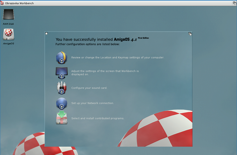Screen dimensions: 237x155
Task: Close the welcome window via close gadget
Action: 47,33
